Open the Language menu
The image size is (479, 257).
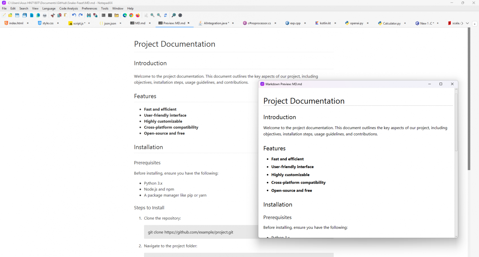tap(49, 8)
